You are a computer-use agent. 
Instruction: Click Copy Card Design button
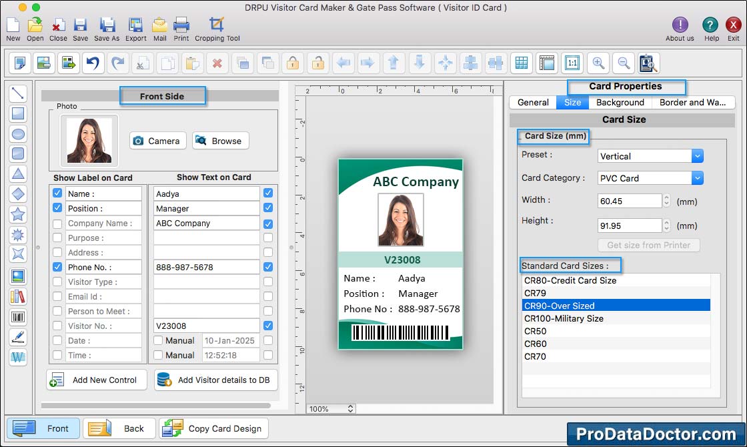coord(214,428)
